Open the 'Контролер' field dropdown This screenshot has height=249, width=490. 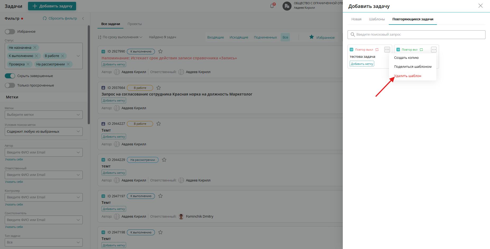[44, 197]
